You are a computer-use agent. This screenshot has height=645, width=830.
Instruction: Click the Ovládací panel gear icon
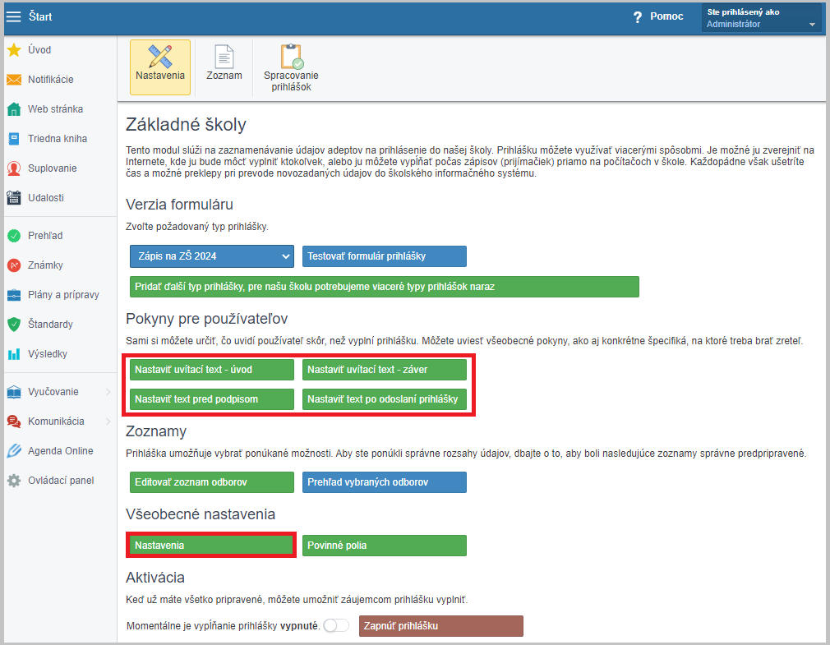click(x=14, y=481)
